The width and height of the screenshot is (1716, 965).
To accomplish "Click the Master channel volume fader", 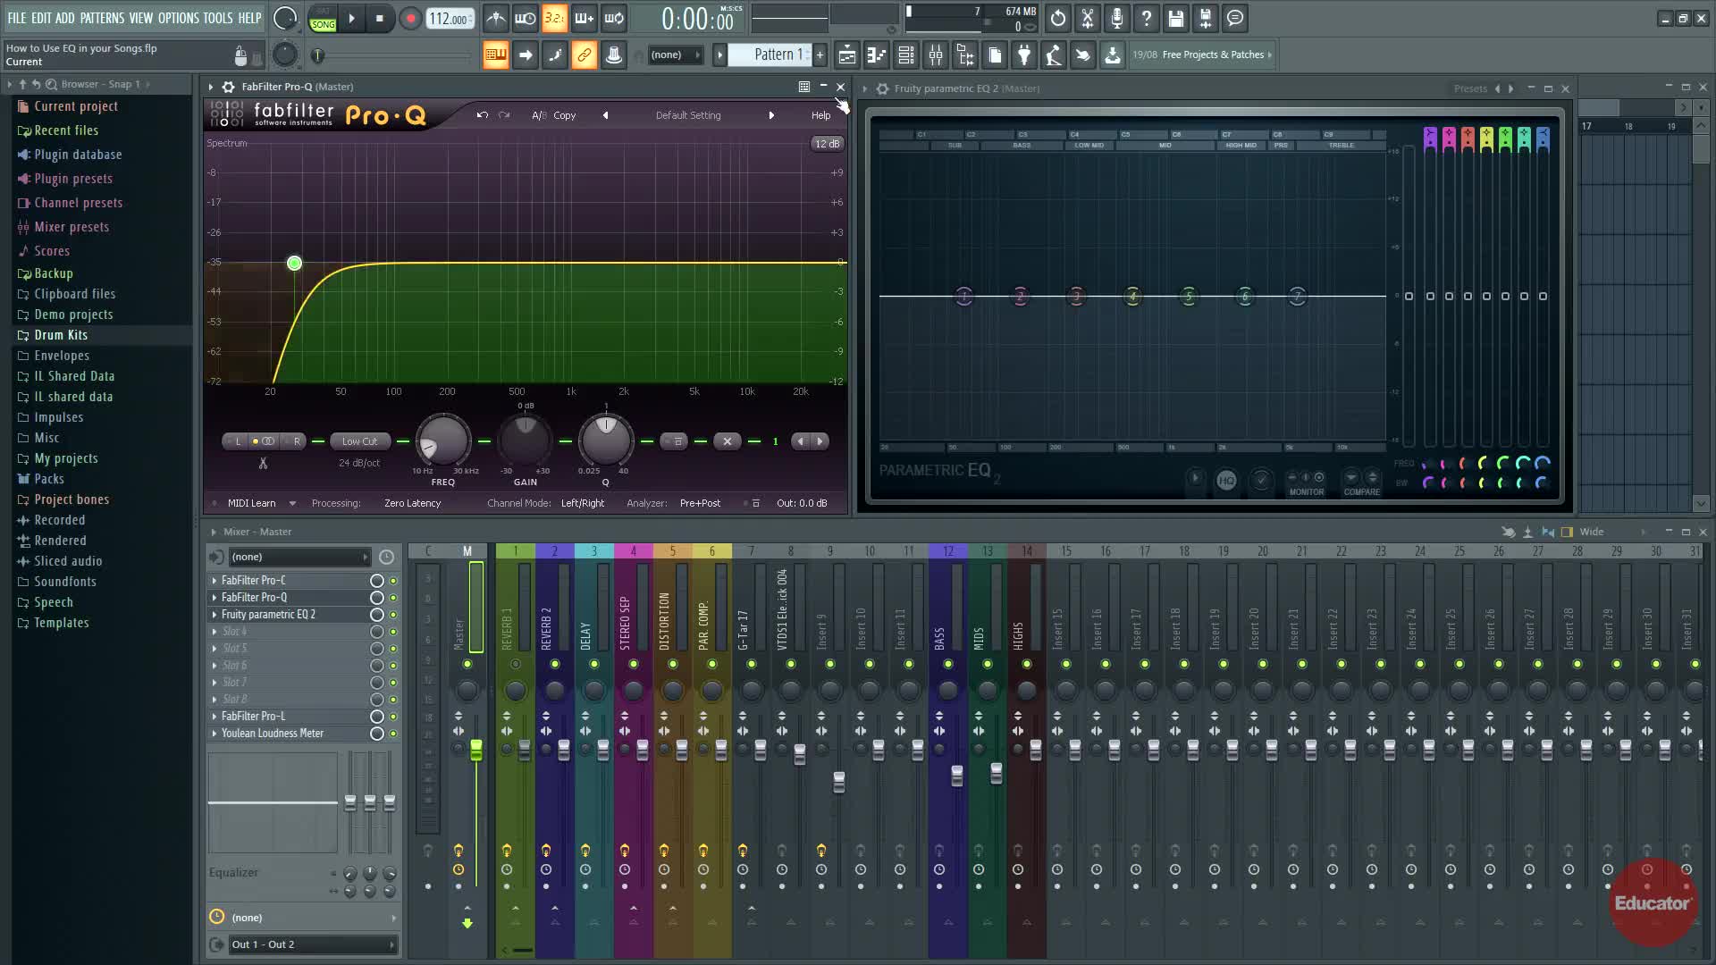I will (476, 751).
